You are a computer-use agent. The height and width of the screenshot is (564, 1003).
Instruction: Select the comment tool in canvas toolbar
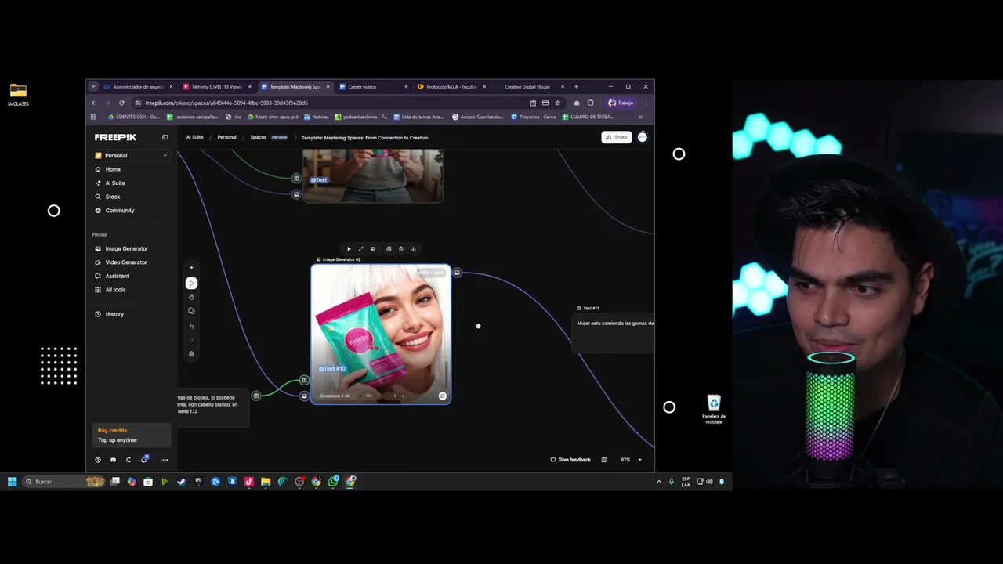[x=191, y=311]
